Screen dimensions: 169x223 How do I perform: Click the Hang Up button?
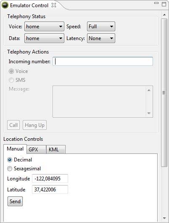pos(34,125)
